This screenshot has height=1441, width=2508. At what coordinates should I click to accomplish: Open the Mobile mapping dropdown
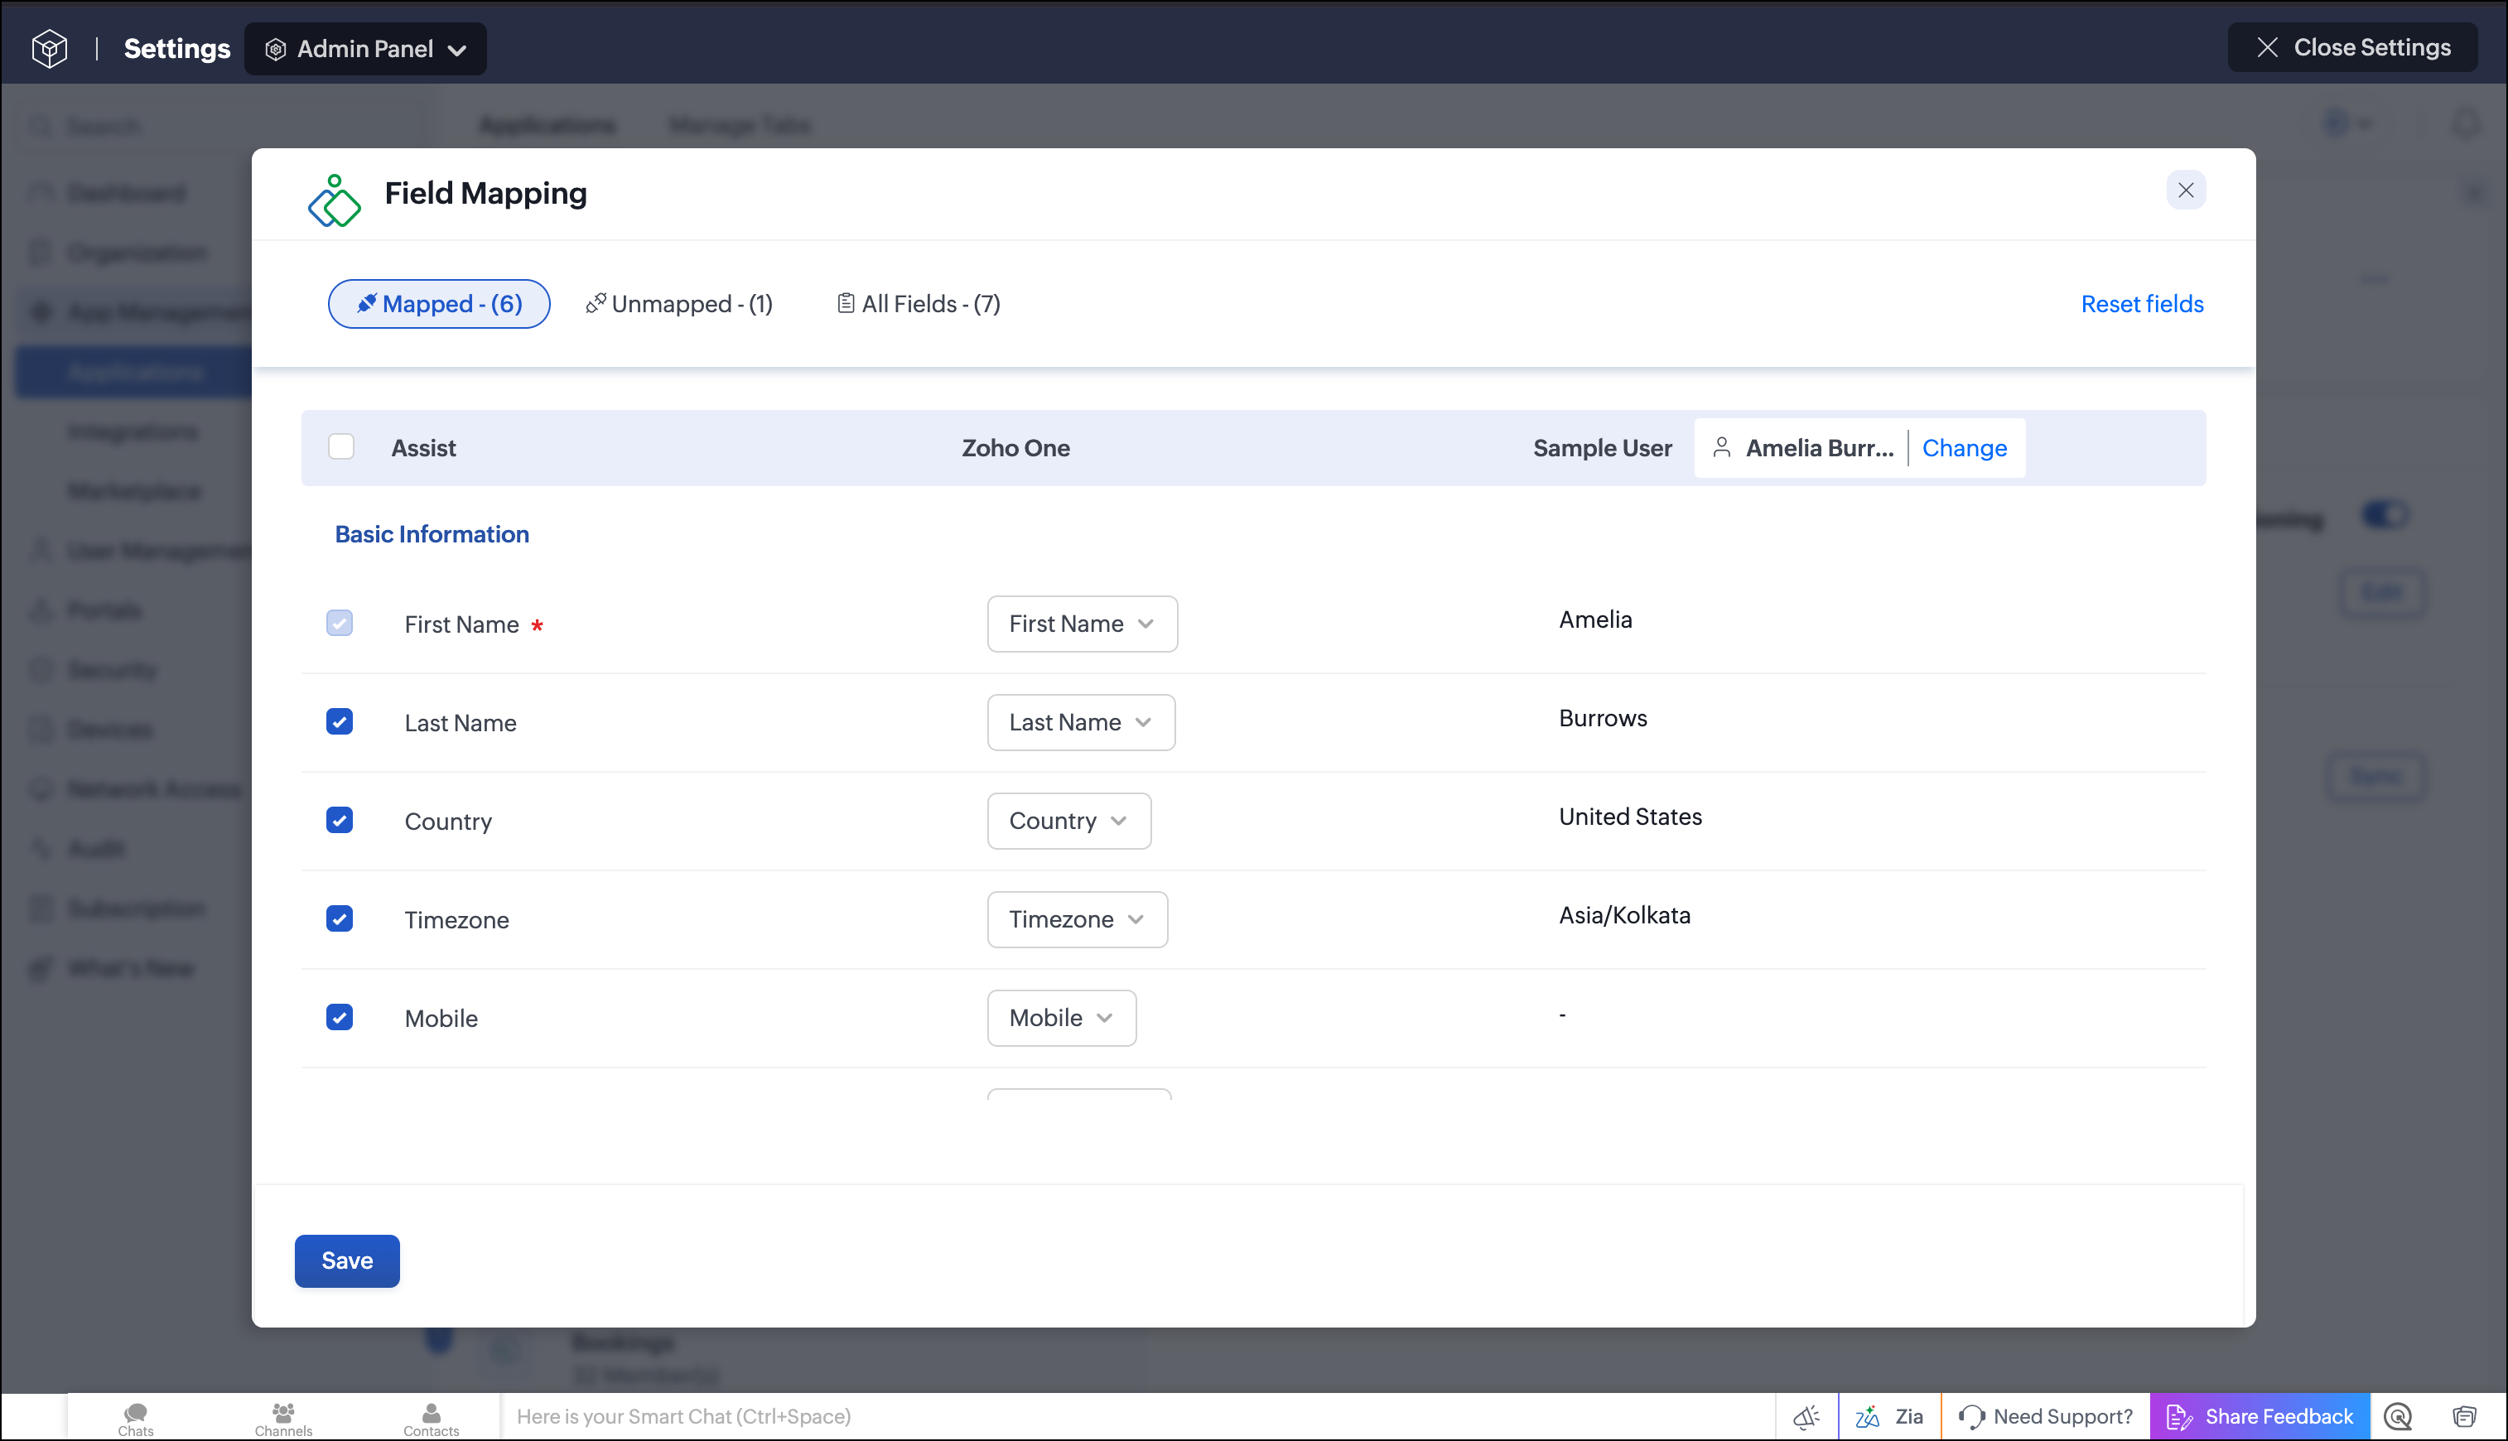tap(1061, 1019)
